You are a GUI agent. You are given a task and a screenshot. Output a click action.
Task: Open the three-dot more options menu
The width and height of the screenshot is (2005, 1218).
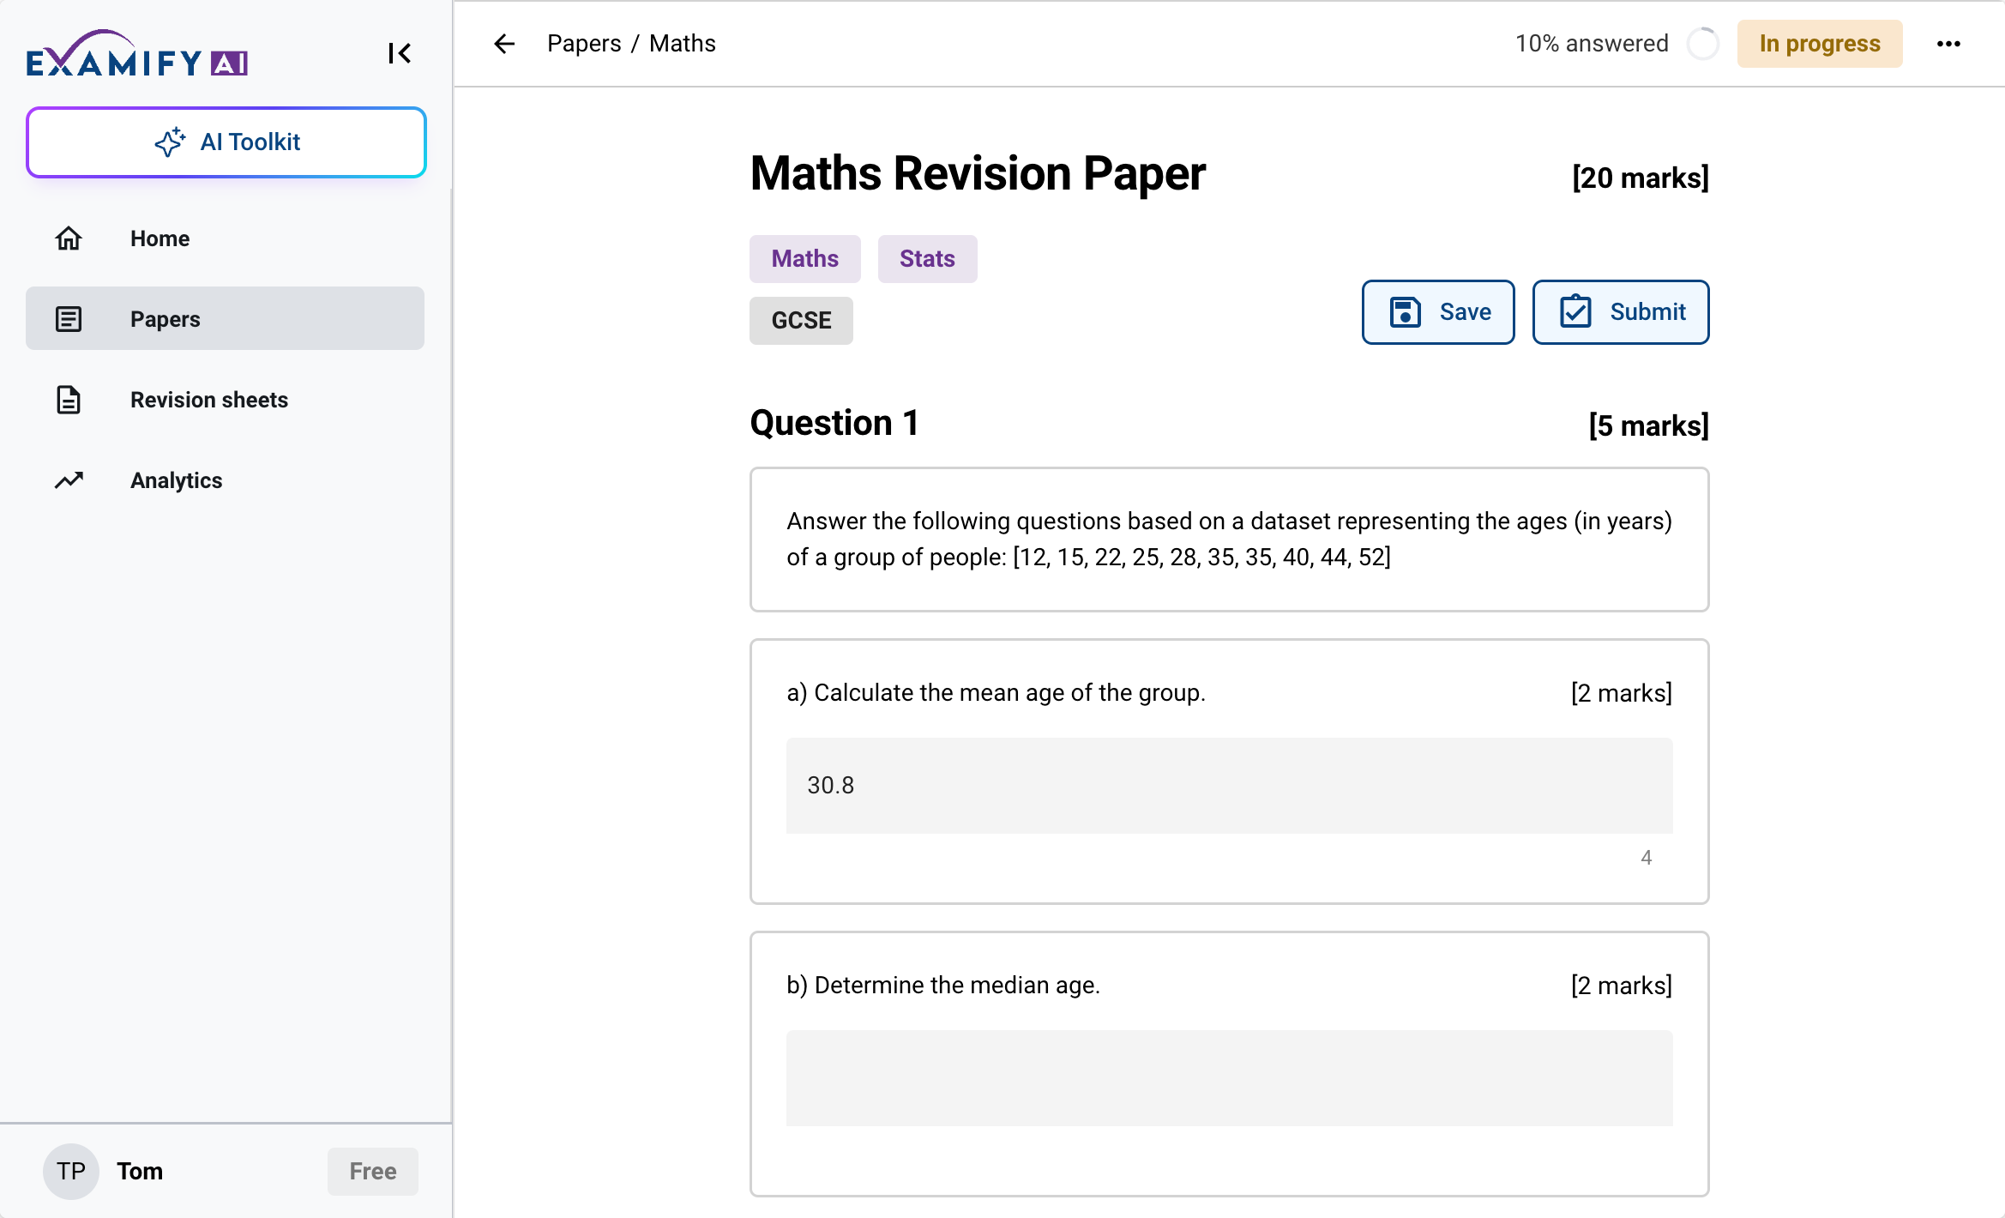(x=1948, y=44)
